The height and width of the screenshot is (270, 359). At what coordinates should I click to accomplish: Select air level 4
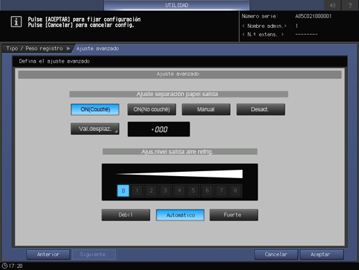click(179, 191)
